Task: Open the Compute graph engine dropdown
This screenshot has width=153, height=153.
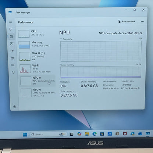Action: click(67, 39)
